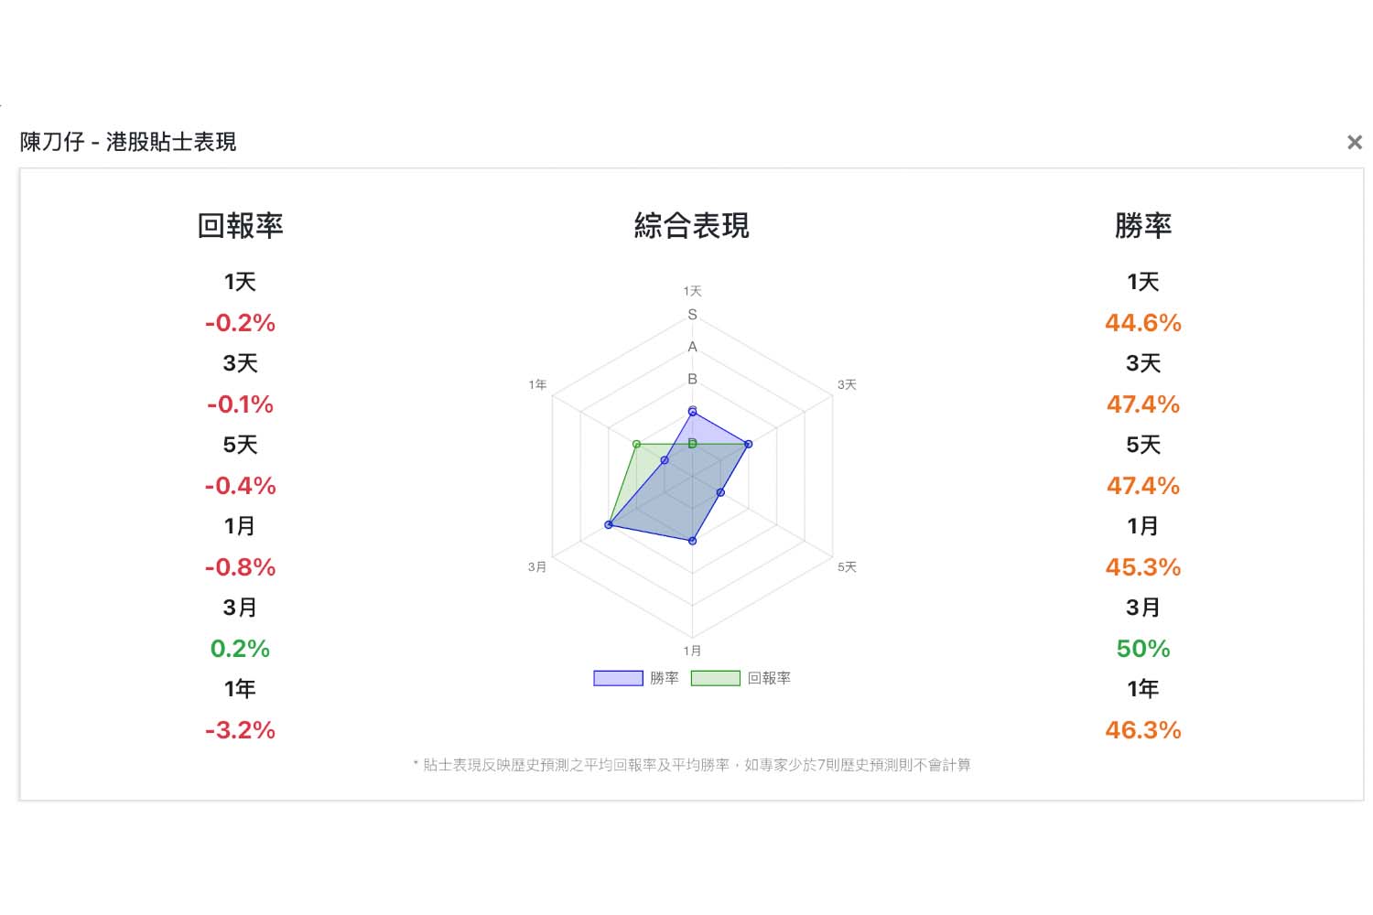This screenshot has width=1373, height=915.
Task: Click the 勝率 column heading
Action: point(1143,225)
